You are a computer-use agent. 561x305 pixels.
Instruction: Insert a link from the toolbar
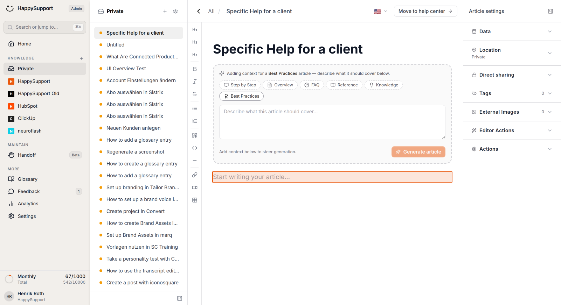[x=195, y=175]
